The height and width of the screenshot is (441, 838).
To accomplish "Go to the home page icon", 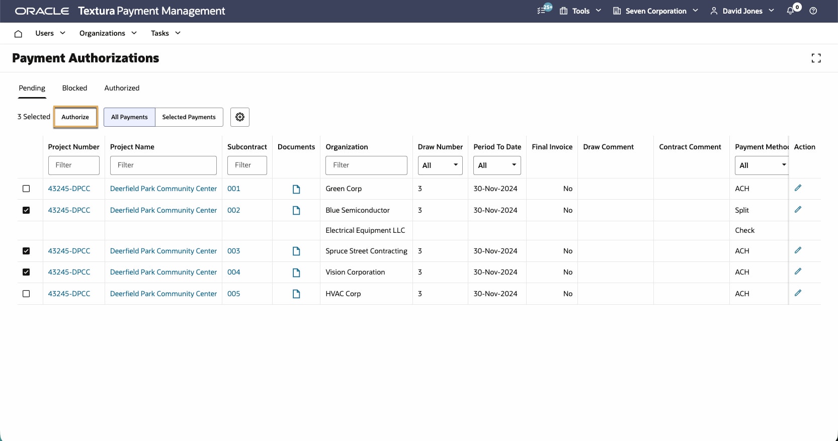I will (18, 34).
